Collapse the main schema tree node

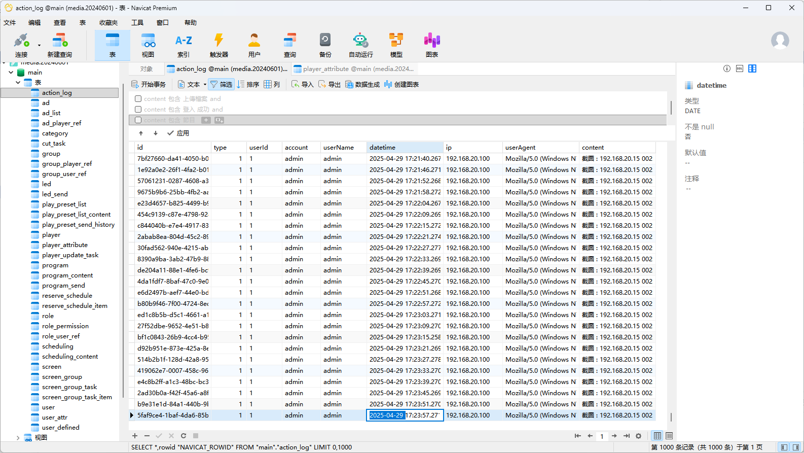tap(11, 73)
